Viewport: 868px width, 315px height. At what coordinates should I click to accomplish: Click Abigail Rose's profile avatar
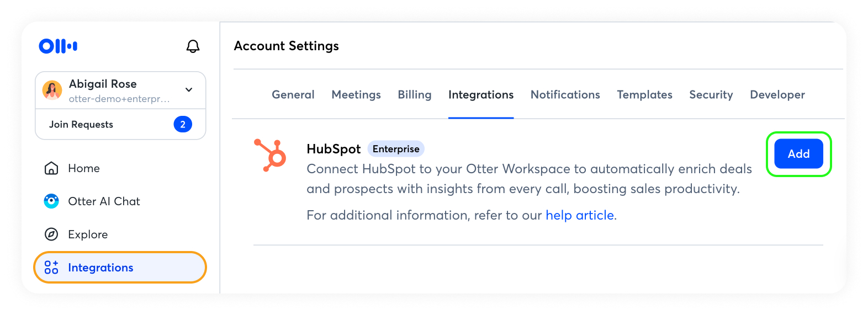(x=52, y=90)
